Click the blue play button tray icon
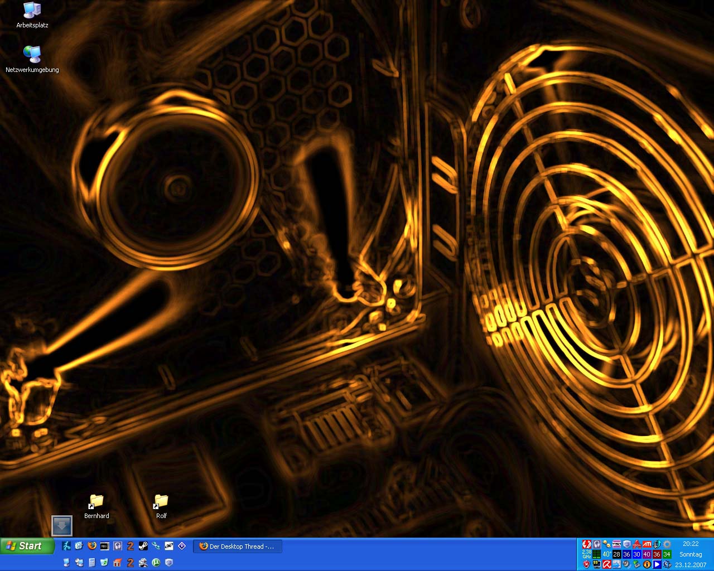The width and height of the screenshot is (714, 571). [x=657, y=564]
